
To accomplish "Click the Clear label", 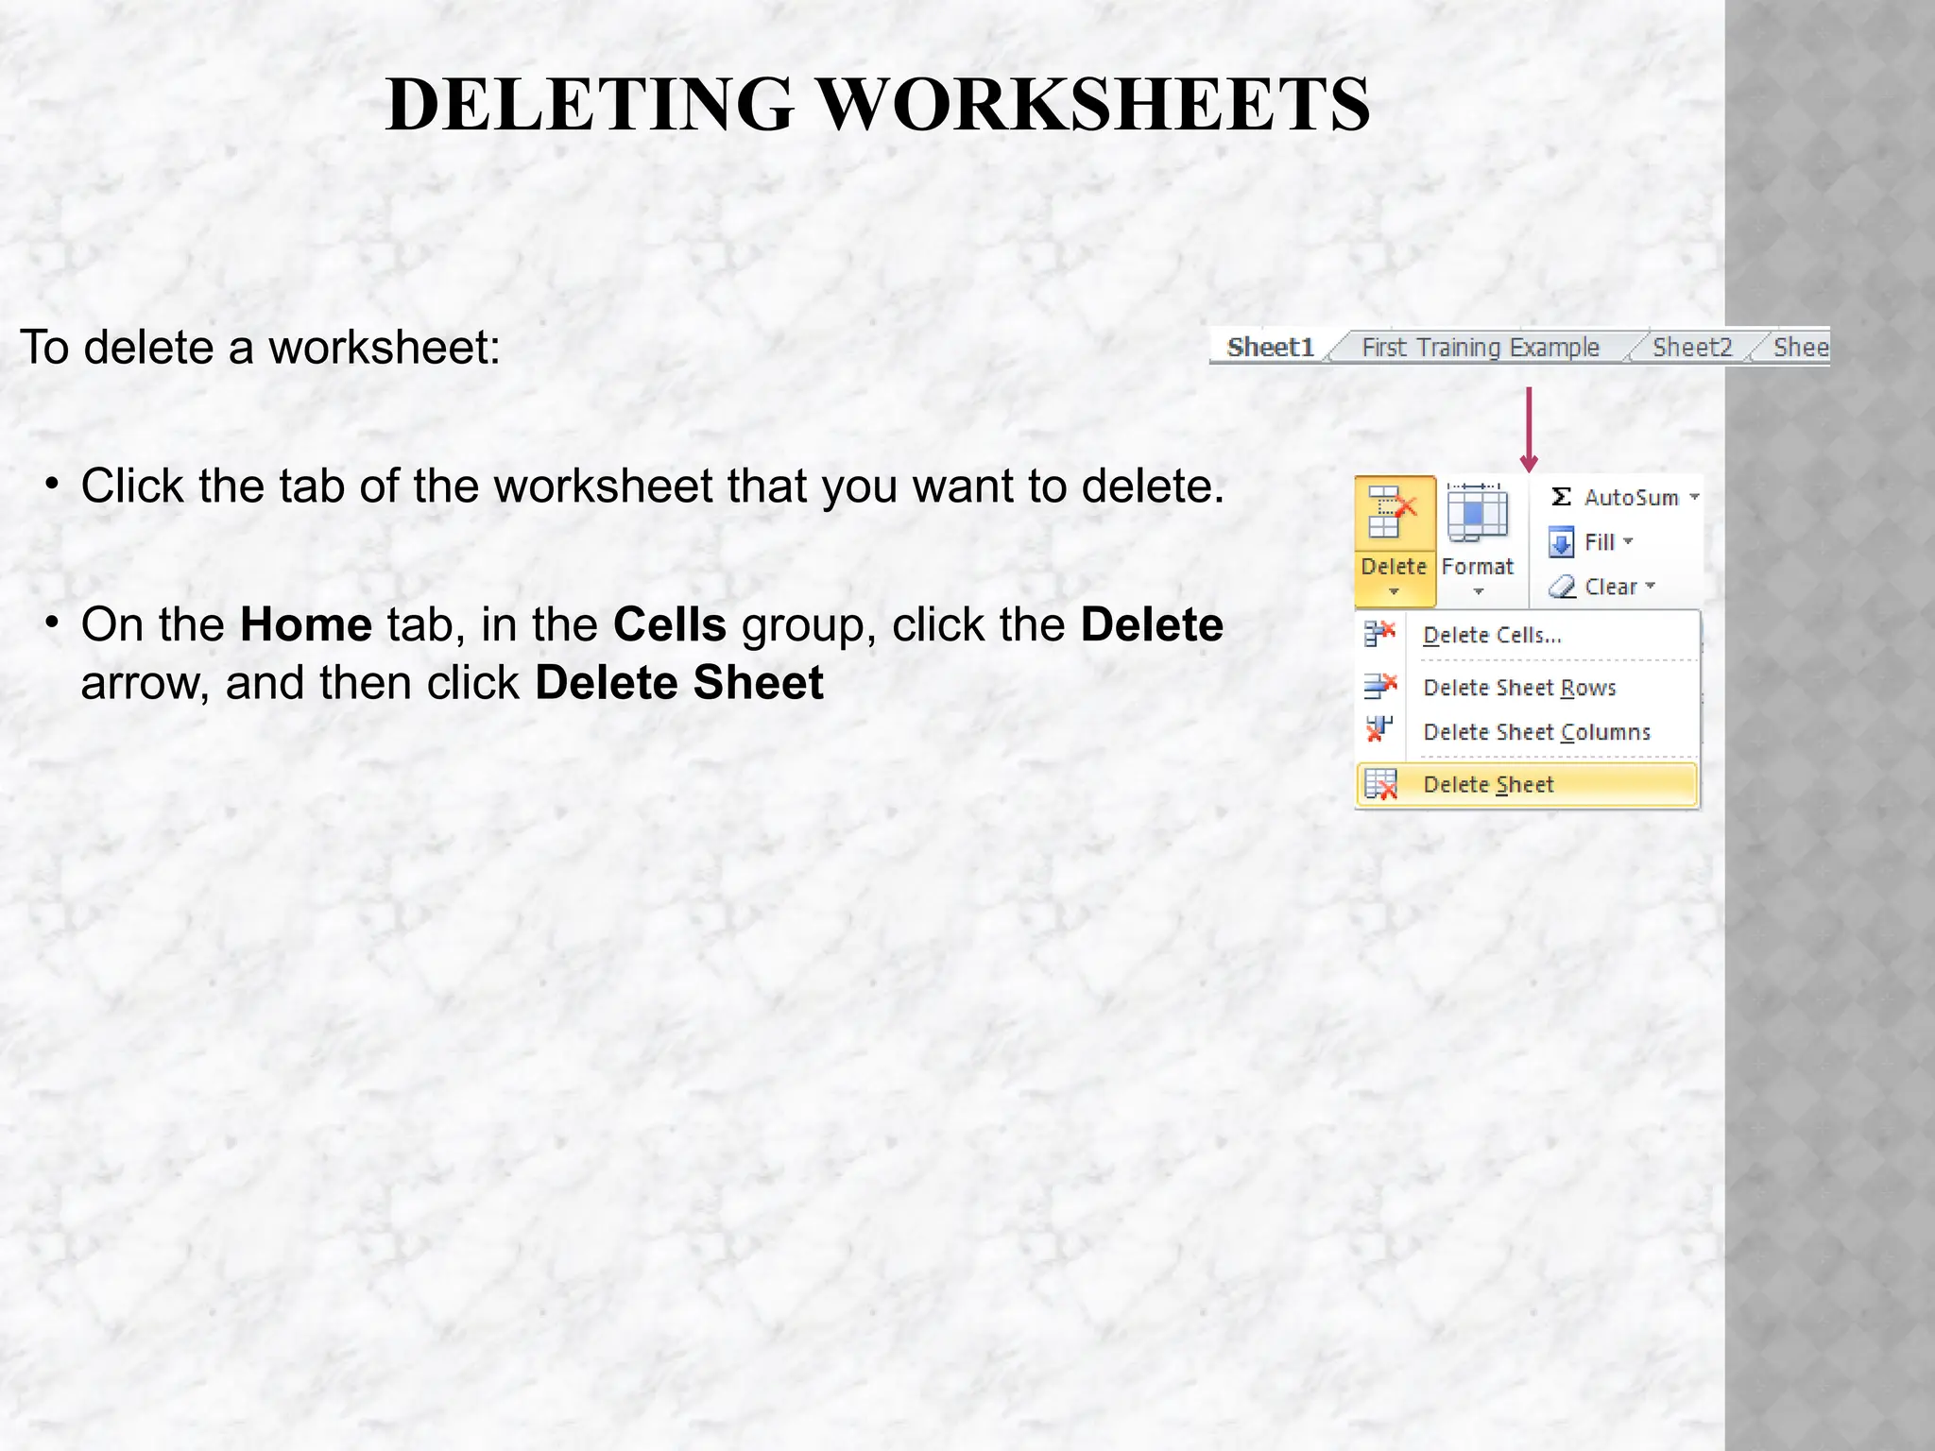I will click(1611, 587).
